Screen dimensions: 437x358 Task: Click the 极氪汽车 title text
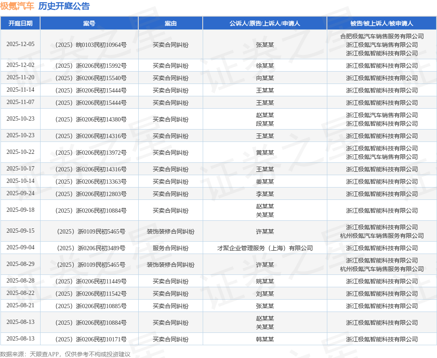tap(17, 6)
